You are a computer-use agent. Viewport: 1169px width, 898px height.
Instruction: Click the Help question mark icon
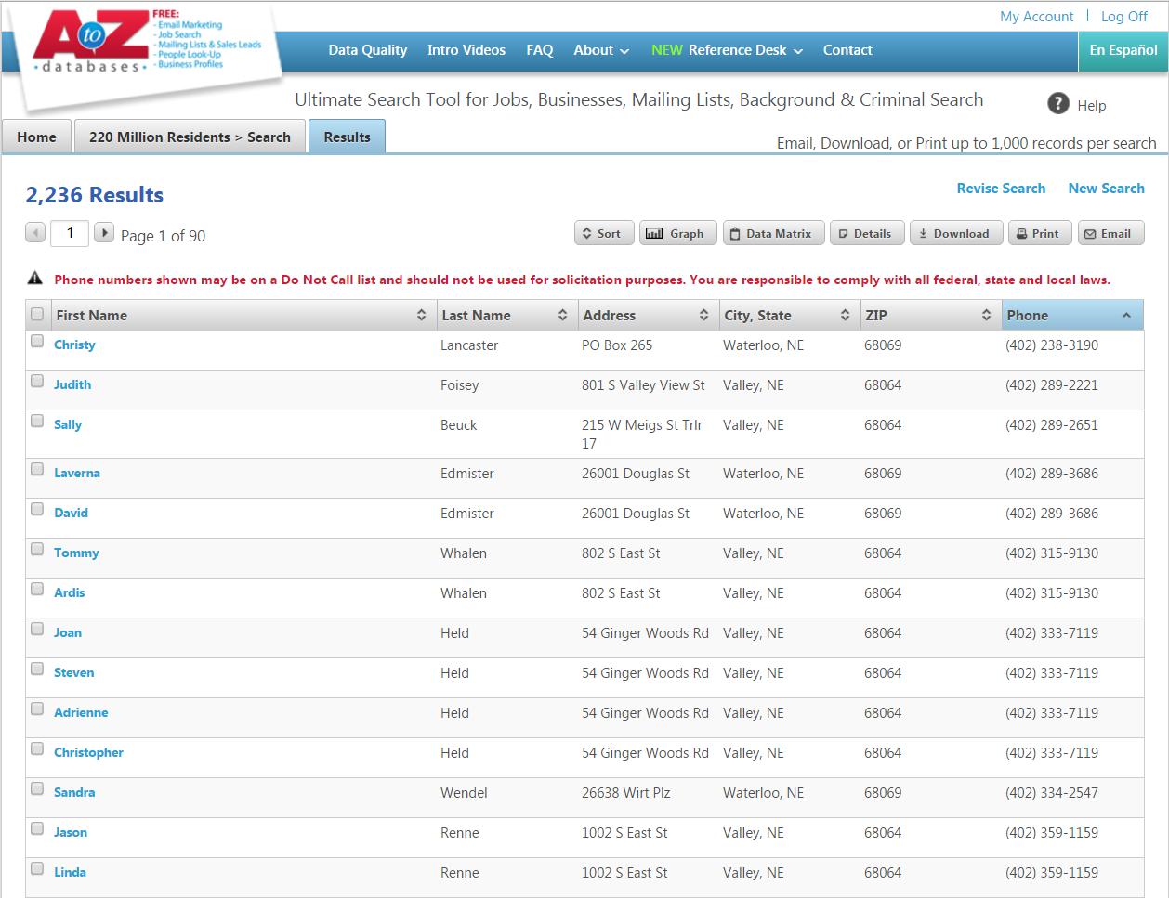click(1057, 103)
